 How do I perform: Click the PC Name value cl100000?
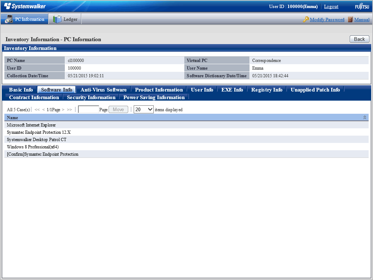[76, 61]
